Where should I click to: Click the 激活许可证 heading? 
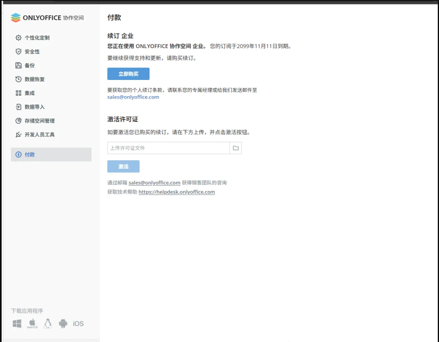click(x=123, y=119)
